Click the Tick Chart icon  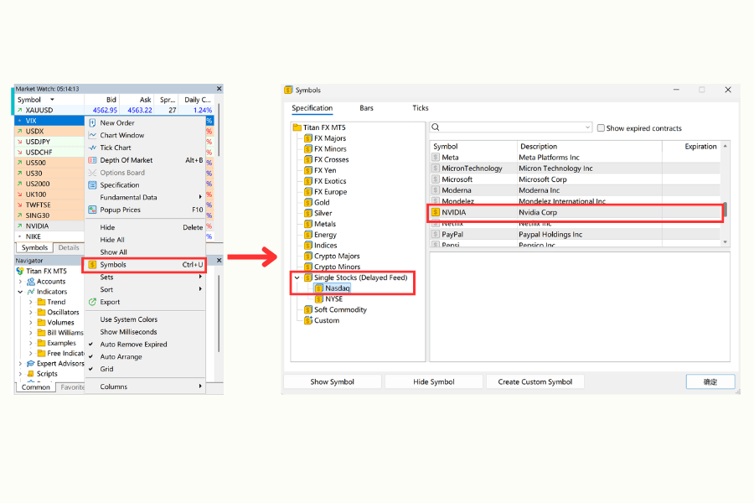pos(92,148)
